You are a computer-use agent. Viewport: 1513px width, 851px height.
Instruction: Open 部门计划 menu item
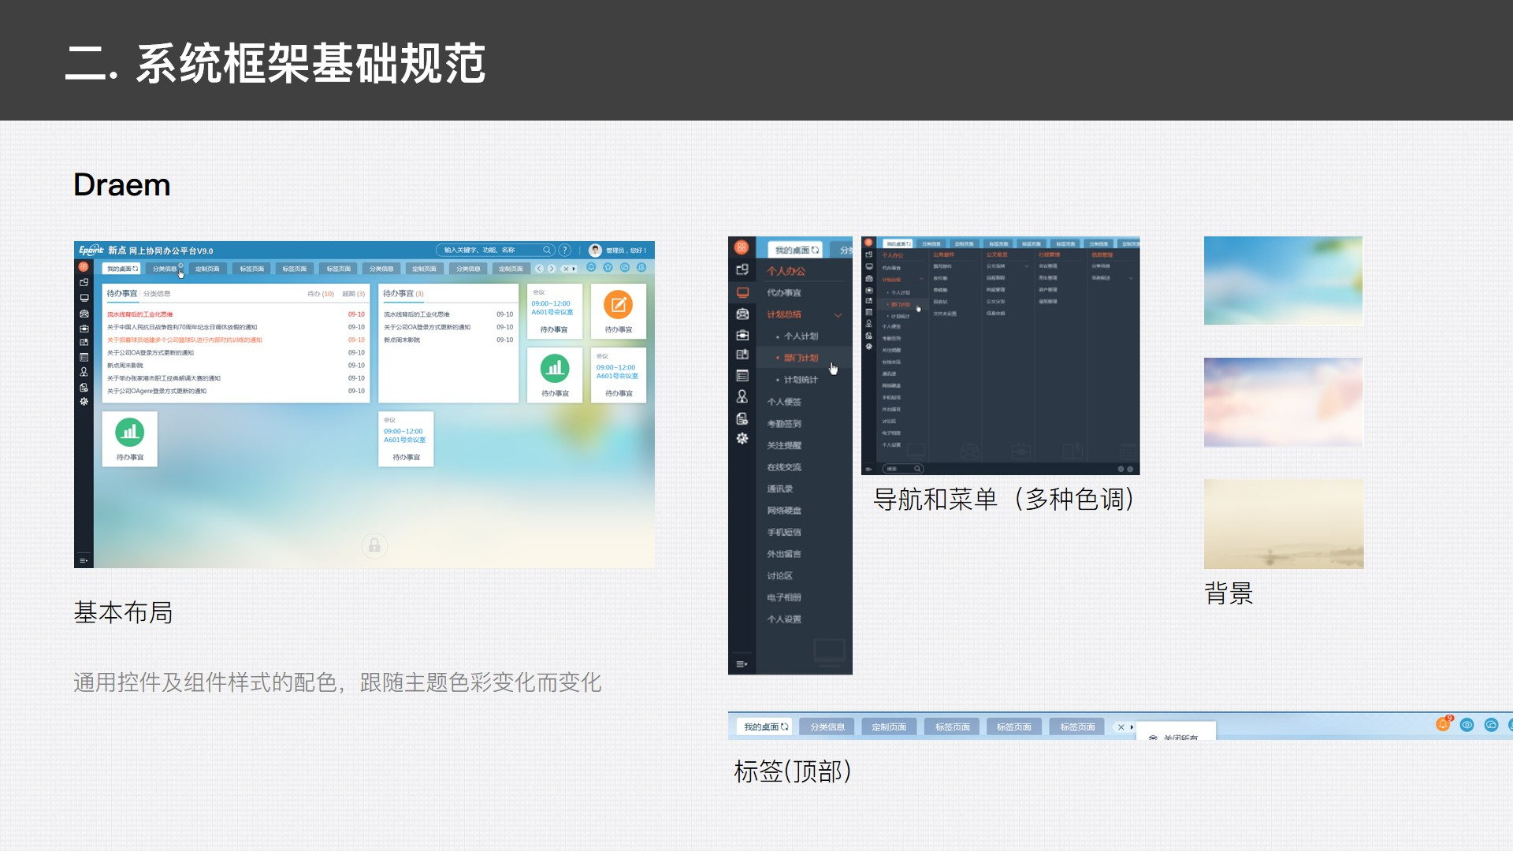[x=801, y=358]
